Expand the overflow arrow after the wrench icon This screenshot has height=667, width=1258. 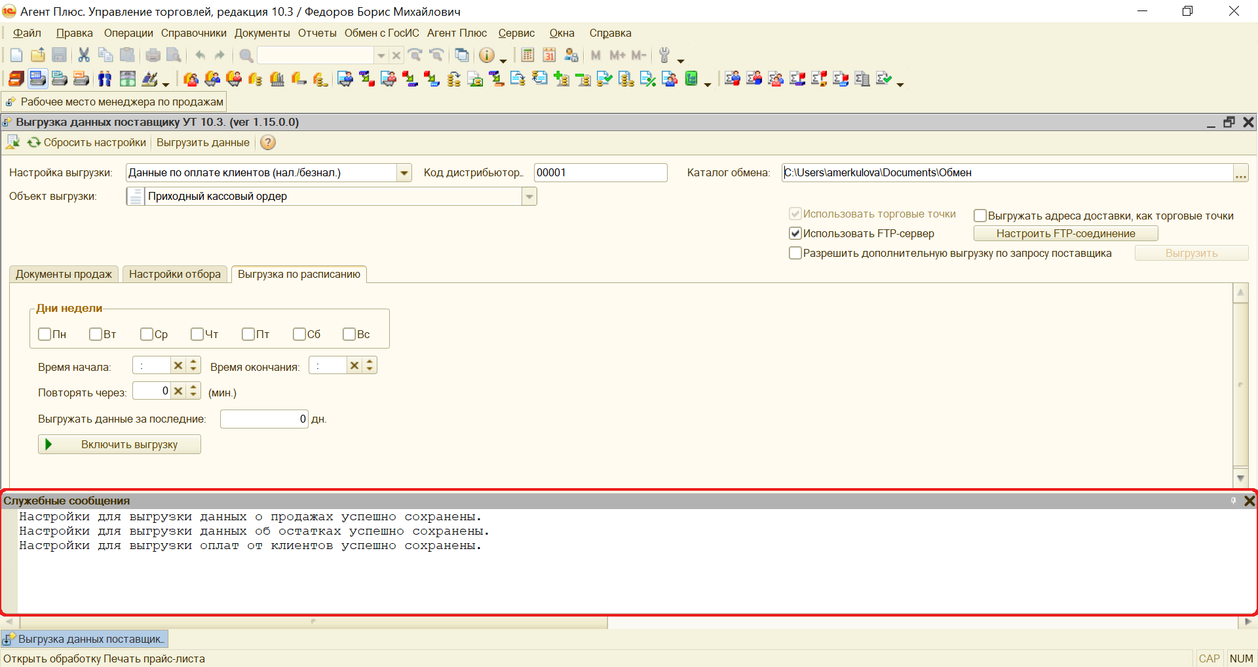coord(681,60)
